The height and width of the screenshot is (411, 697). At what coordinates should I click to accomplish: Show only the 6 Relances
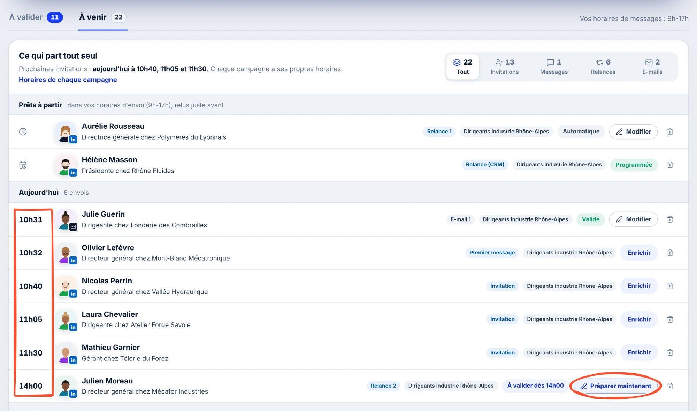click(x=603, y=67)
